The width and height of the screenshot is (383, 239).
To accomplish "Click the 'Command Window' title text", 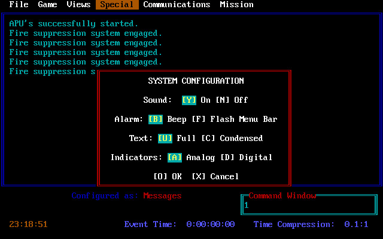I will (282, 196).
